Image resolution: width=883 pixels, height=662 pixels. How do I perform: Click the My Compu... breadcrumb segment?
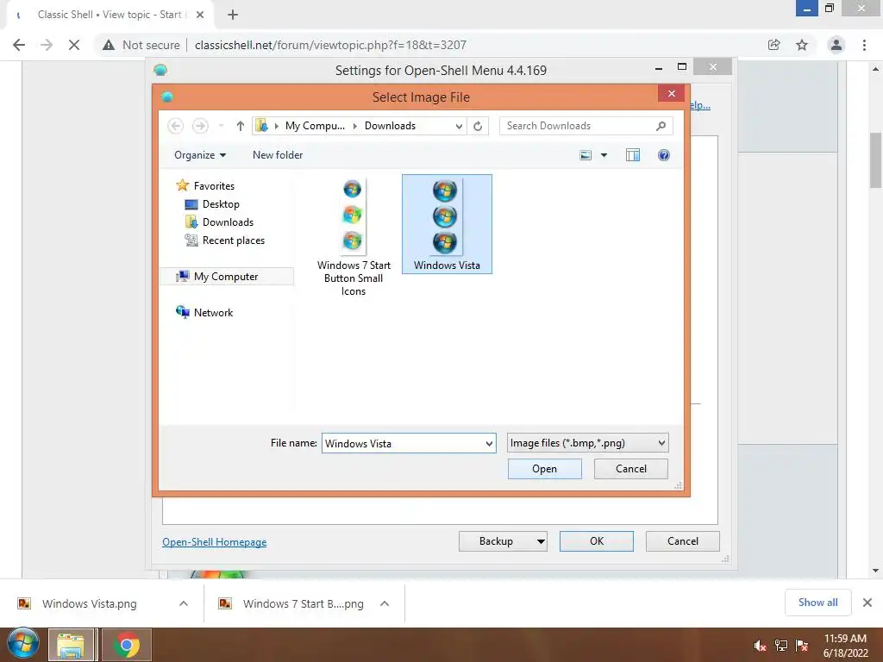(x=315, y=126)
